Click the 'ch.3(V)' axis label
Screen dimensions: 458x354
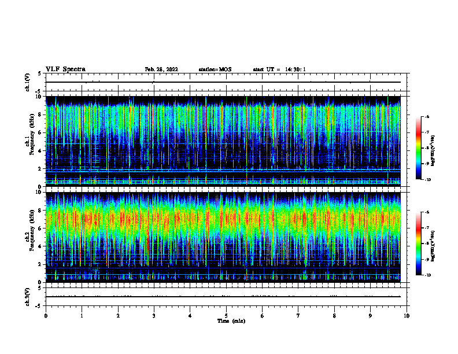[28, 297]
